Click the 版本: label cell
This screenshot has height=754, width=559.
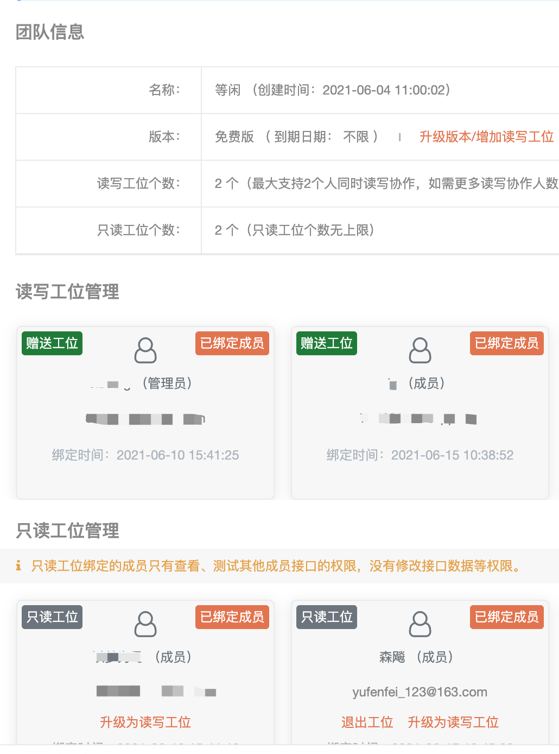point(109,137)
